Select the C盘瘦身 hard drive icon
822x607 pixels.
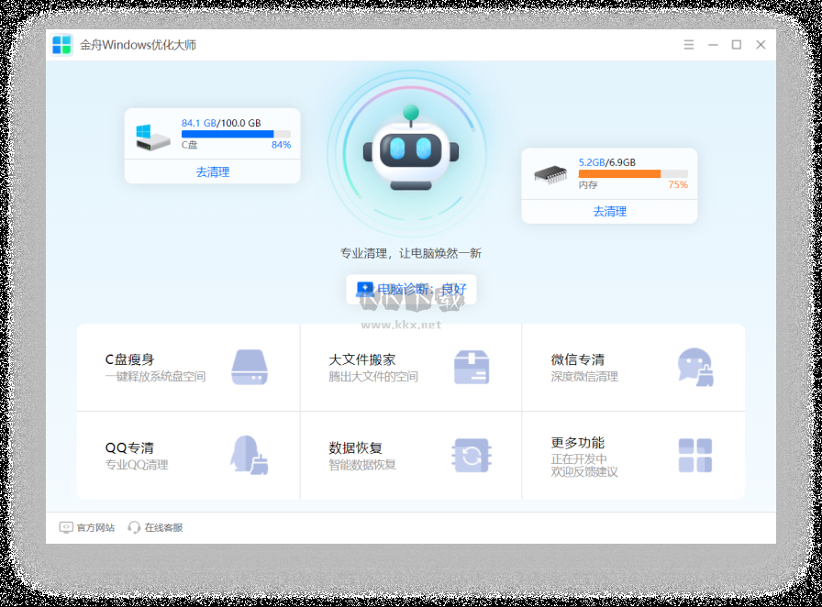(248, 367)
